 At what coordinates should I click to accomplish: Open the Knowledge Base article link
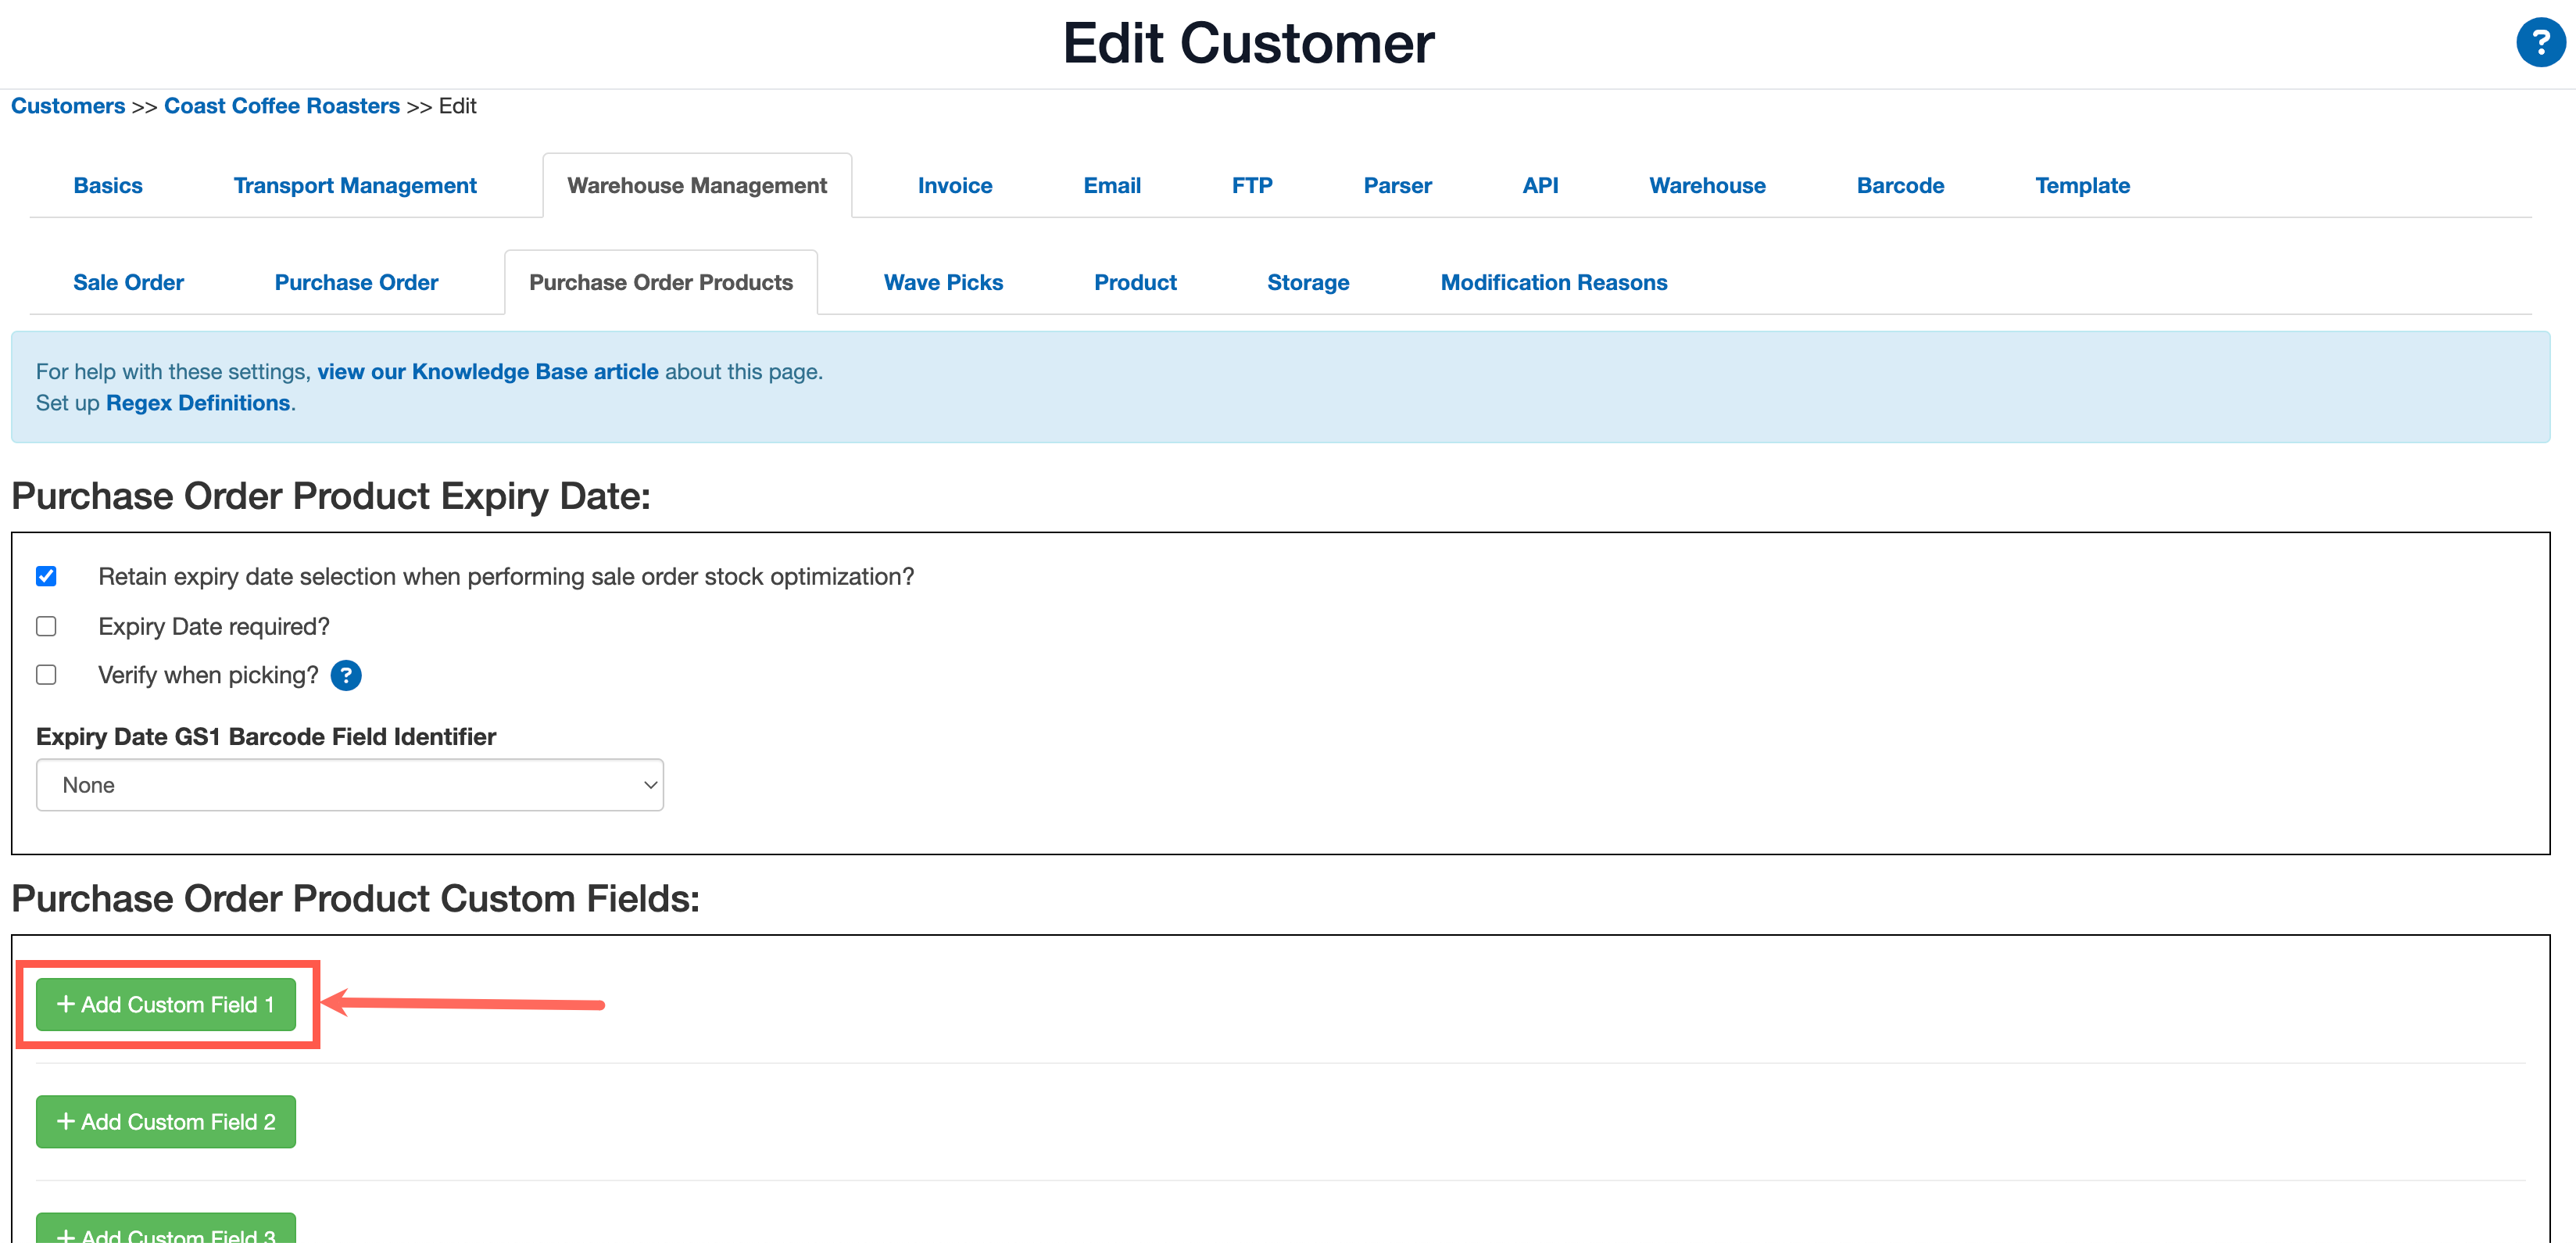tap(487, 371)
